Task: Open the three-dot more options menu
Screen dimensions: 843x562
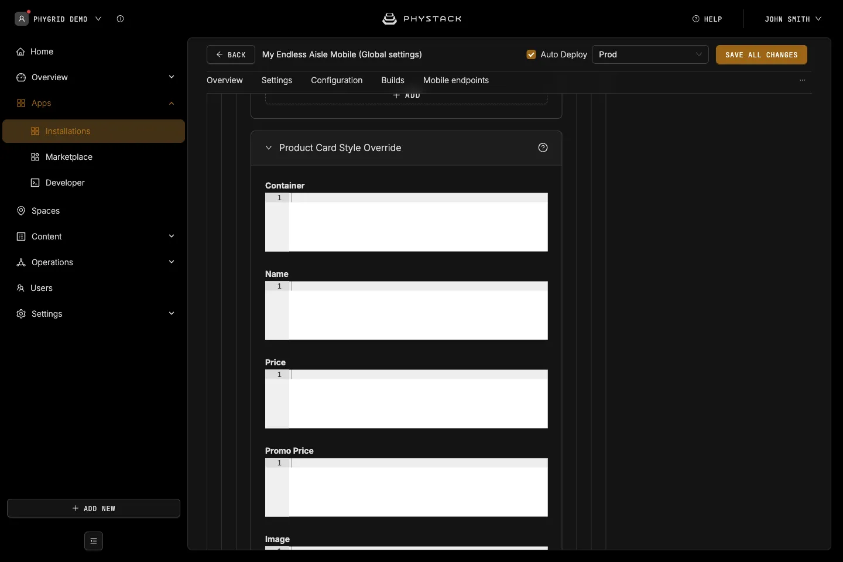Action: pos(803,80)
